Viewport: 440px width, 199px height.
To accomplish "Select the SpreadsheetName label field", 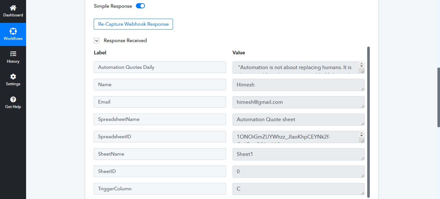I will (160, 119).
